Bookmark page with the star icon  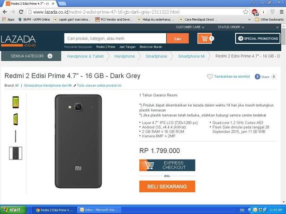(x=246, y=12)
